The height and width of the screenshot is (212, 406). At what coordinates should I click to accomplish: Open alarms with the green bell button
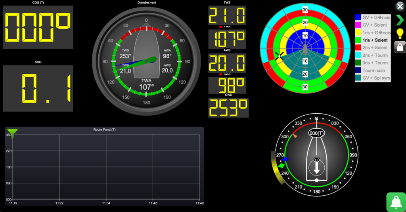coord(396,202)
